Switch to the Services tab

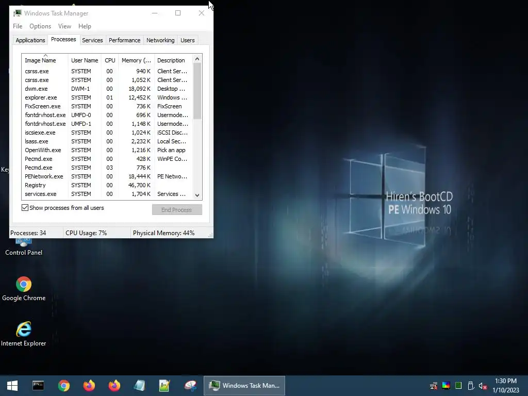[92, 40]
